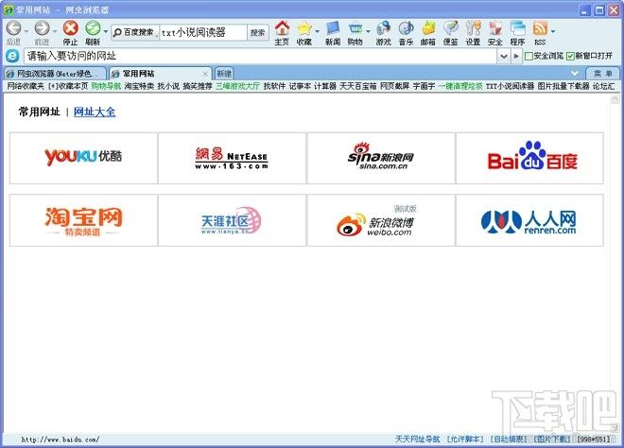Open the Mailbox (邮箱) toolbar icon
Image resolution: width=624 pixels, height=448 pixels.
pos(428,28)
